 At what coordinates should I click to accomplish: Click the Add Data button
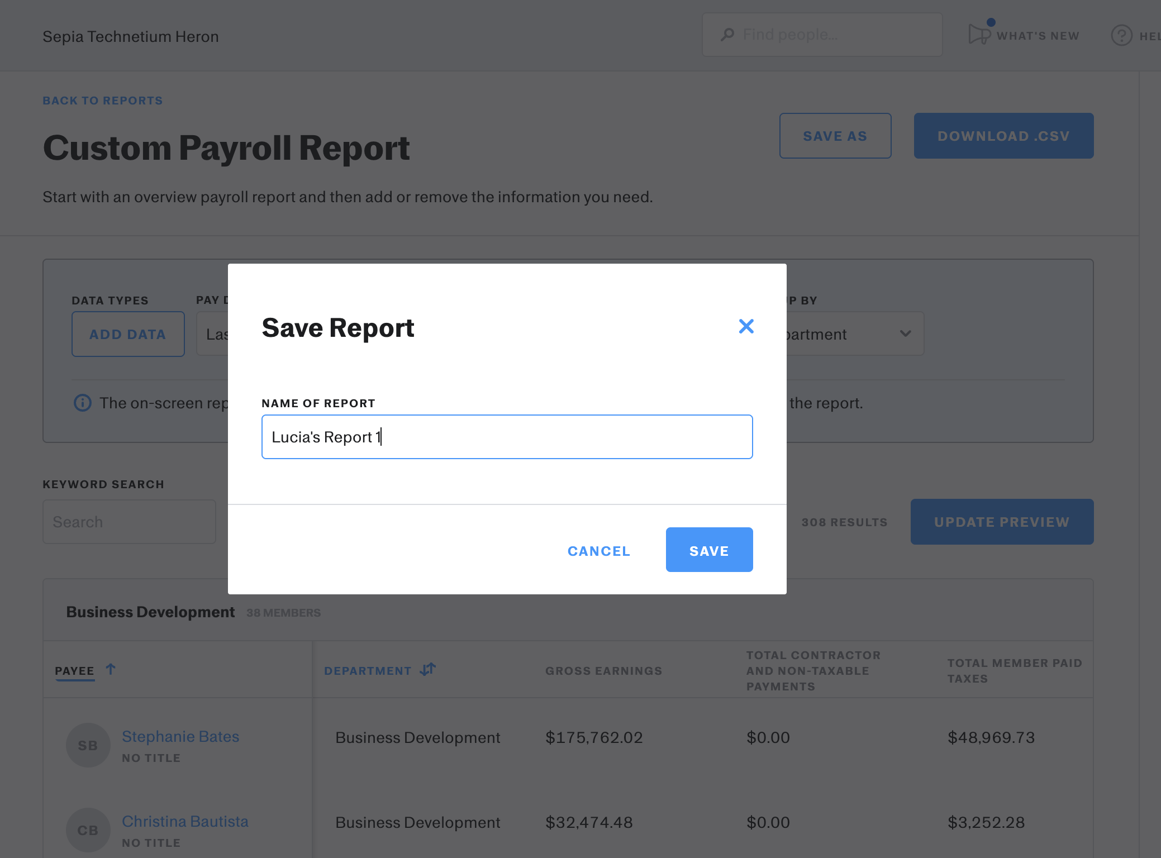(x=128, y=334)
